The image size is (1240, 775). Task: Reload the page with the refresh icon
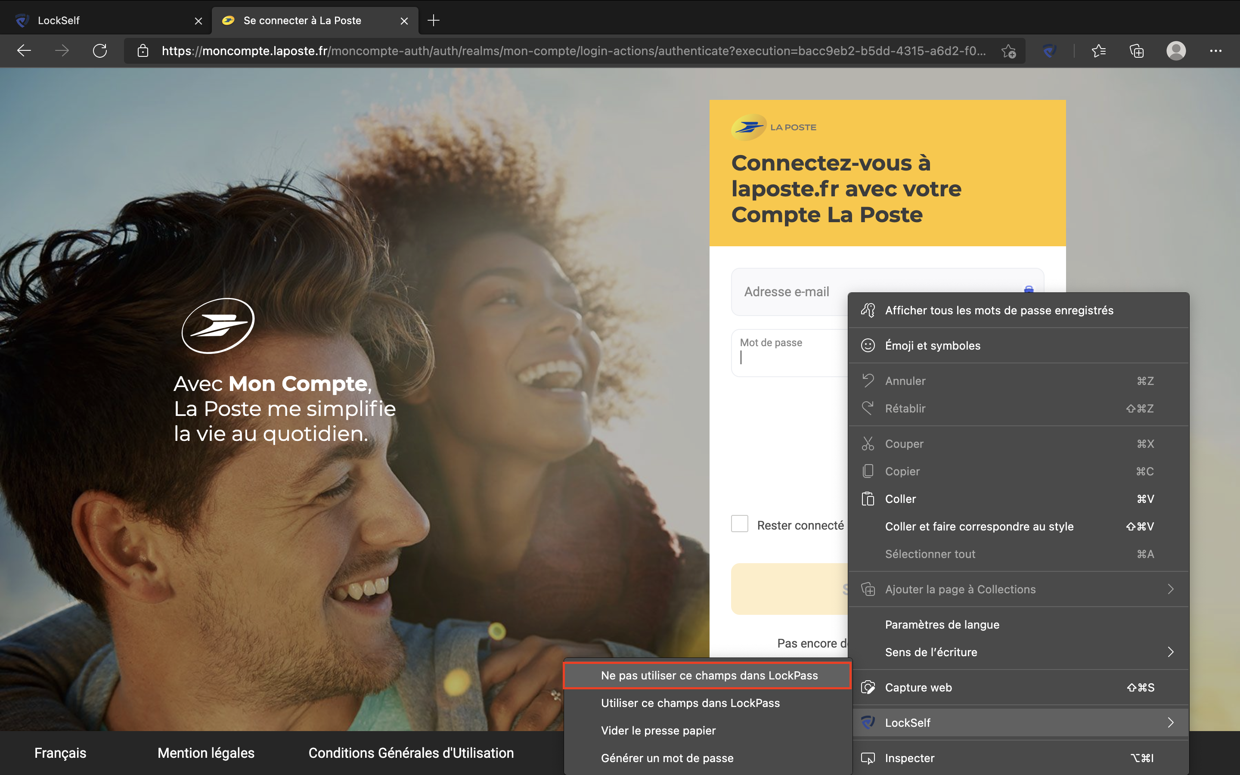coord(100,51)
